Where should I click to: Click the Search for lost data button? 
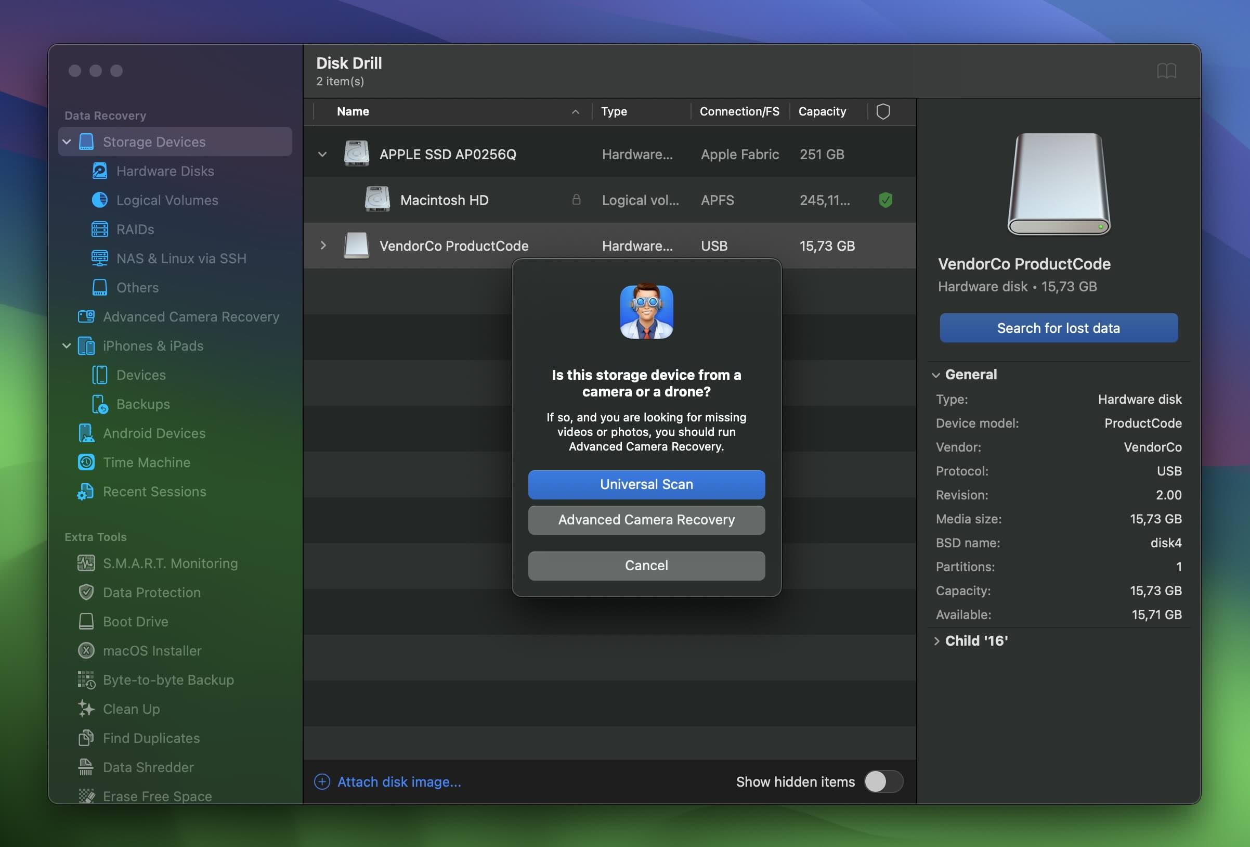[x=1059, y=328]
